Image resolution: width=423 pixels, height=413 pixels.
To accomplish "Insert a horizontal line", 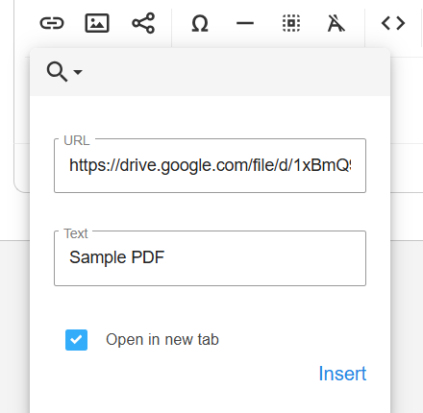I will [245, 23].
